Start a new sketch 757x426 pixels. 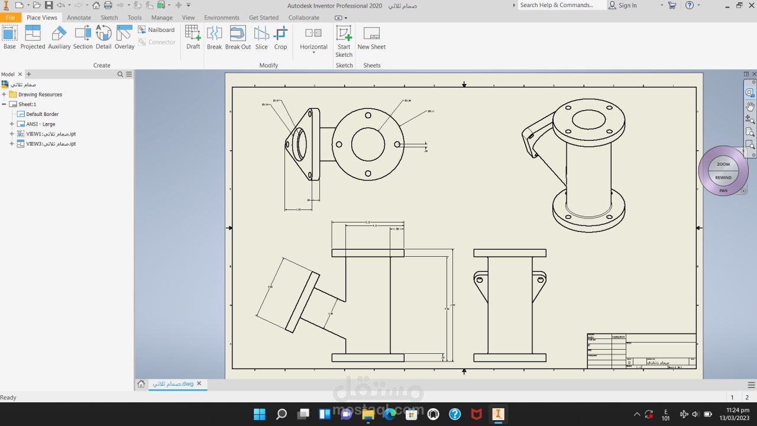(344, 40)
